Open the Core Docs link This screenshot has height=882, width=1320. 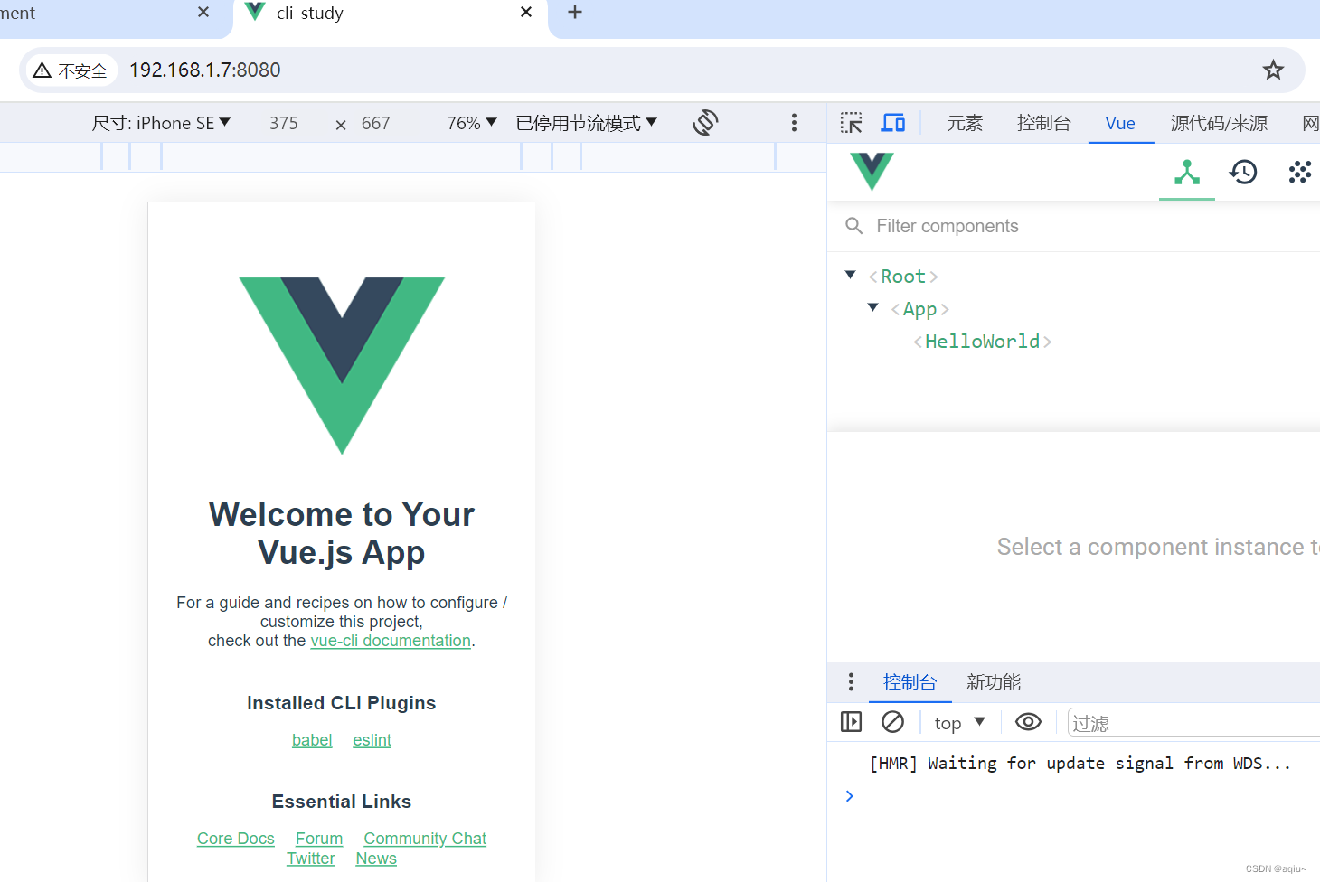pos(235,839)
